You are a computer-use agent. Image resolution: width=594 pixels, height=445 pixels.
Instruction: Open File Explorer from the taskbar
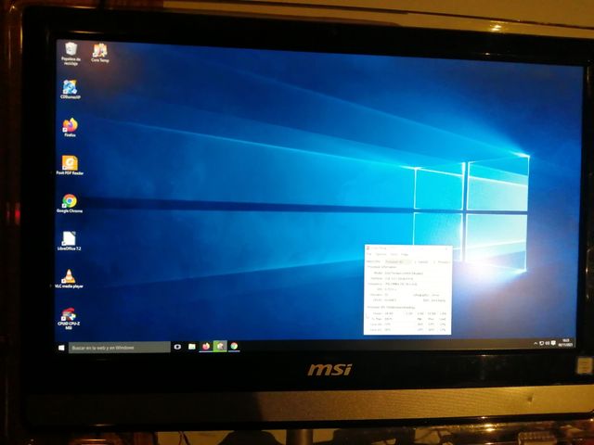(x=192, y=347)
